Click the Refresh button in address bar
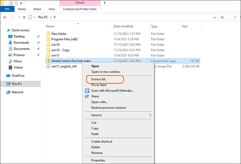241x164 pixels. coord(222,17)
